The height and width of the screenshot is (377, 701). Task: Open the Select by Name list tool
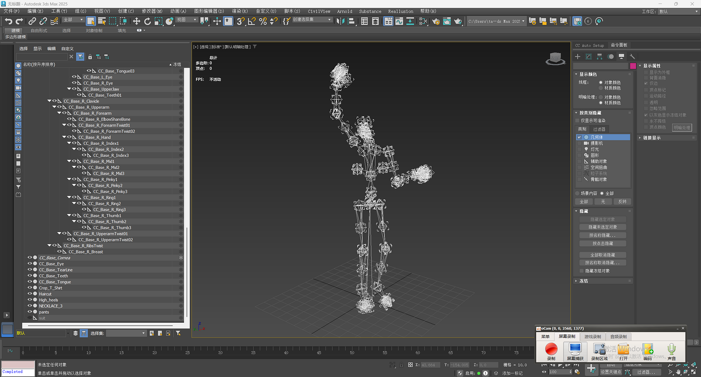(102, 21)
